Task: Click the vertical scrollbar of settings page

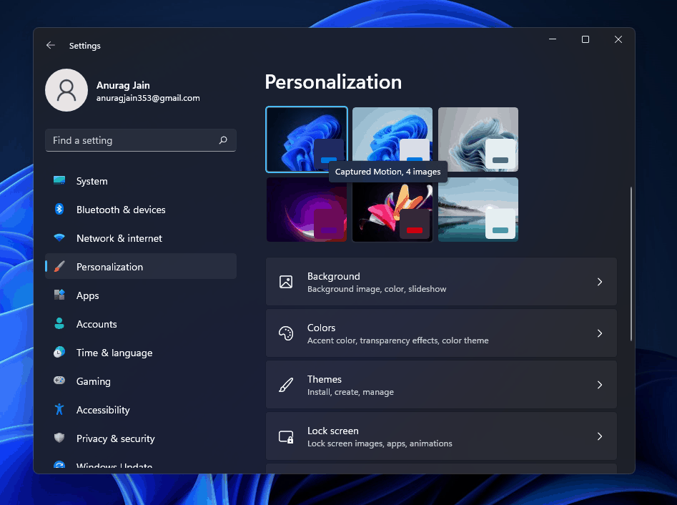Action: click(x=631, y=263)
